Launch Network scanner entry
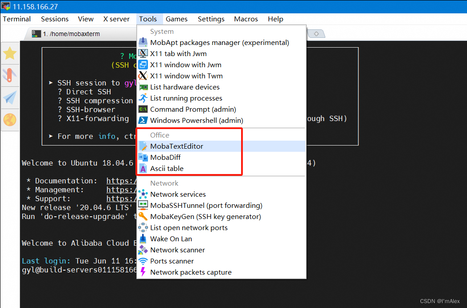This screenshot has width=467, height=308. 221,250
